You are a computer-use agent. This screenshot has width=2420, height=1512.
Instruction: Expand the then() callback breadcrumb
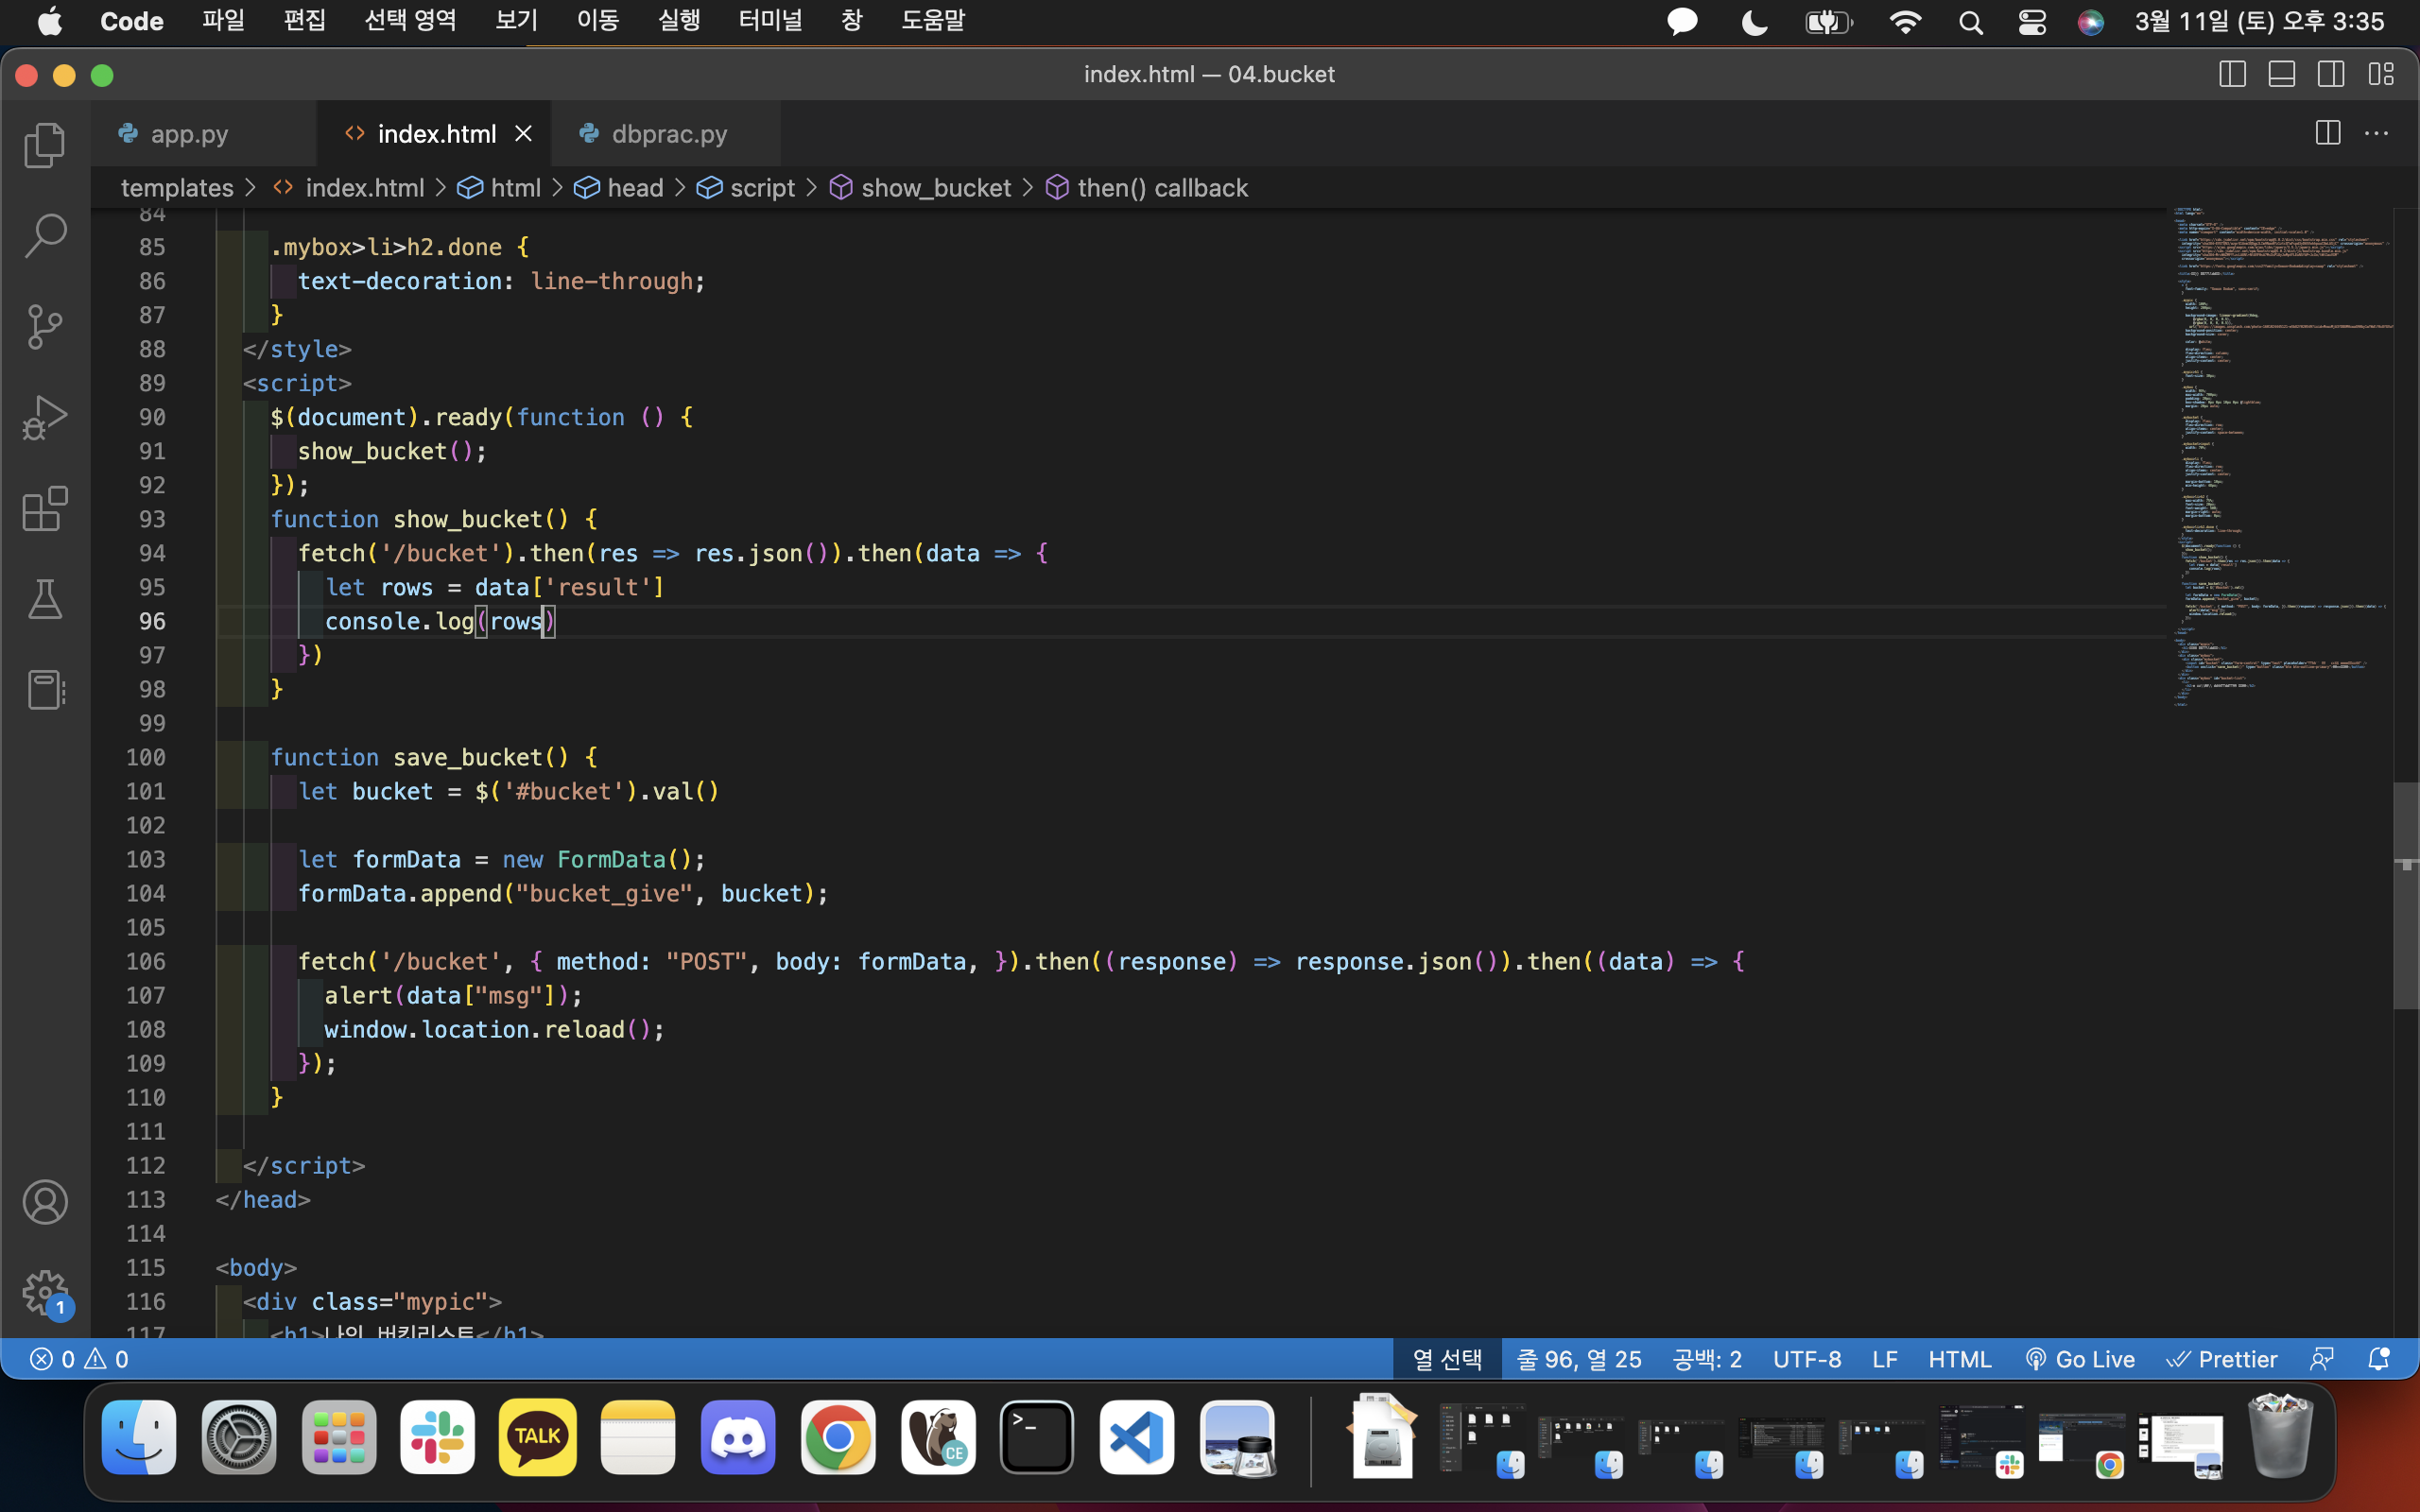(1147, 188)
